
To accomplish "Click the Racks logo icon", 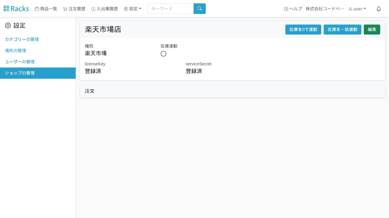I will (x=6, y=8).
